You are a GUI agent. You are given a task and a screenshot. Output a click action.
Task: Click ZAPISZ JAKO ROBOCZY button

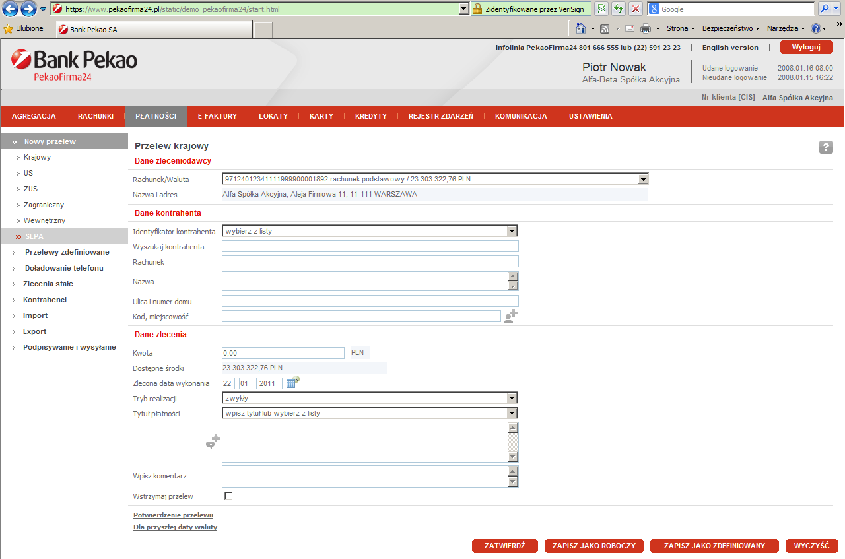[x=594, y=546]
